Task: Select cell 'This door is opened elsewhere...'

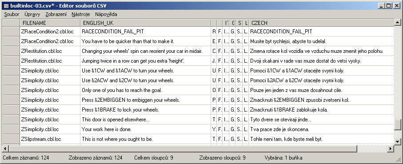Action: coord(145,119)
